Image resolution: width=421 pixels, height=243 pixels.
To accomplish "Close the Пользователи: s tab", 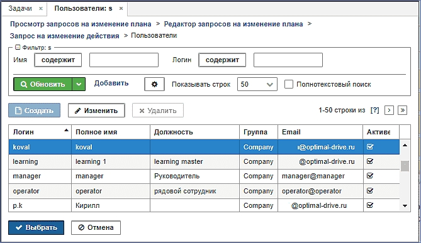I will (121, 9).
